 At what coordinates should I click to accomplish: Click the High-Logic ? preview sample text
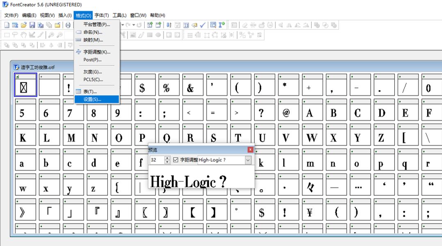tap(188, 182)
